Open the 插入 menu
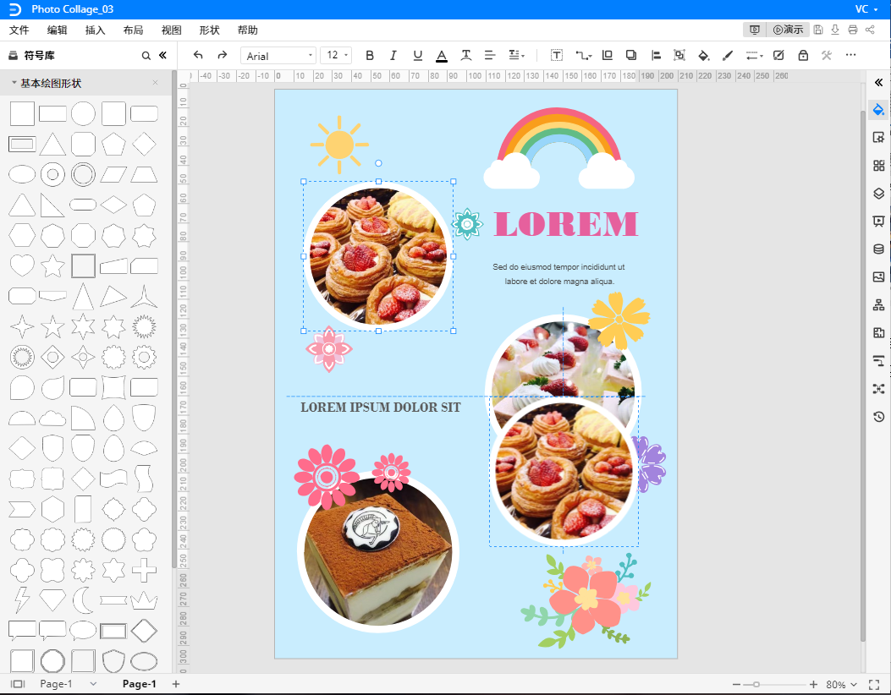This screenshot has height=695, width=891. pyautogui.click(x=96, y=30)
